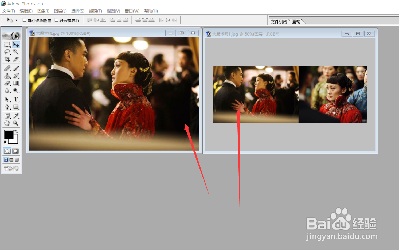This screenshot has width=399, height=250.
Task: Click the black foreground color swatch
Action: (x=9, y=135)
